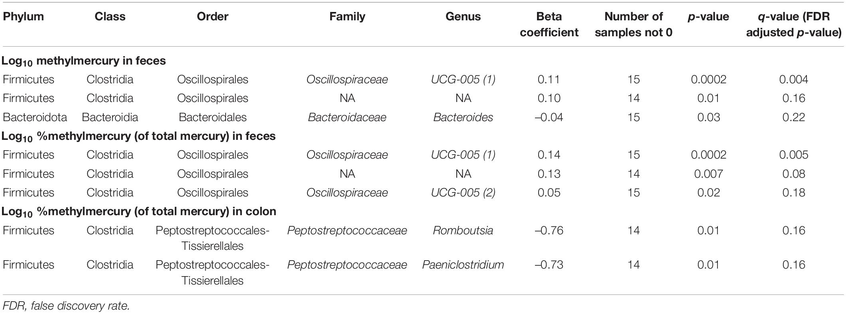Click the Paeniclostridium genus cell
Image resolution: width=846 pixels, height=314 pixels.
(463, 265)
